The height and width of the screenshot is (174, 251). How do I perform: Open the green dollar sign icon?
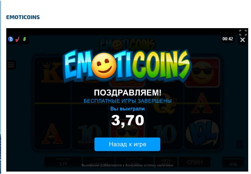[25, 39]
